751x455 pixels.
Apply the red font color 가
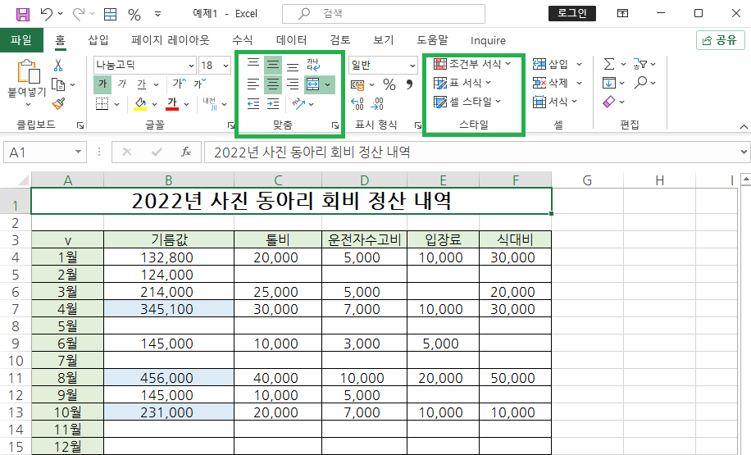[172, 103]
